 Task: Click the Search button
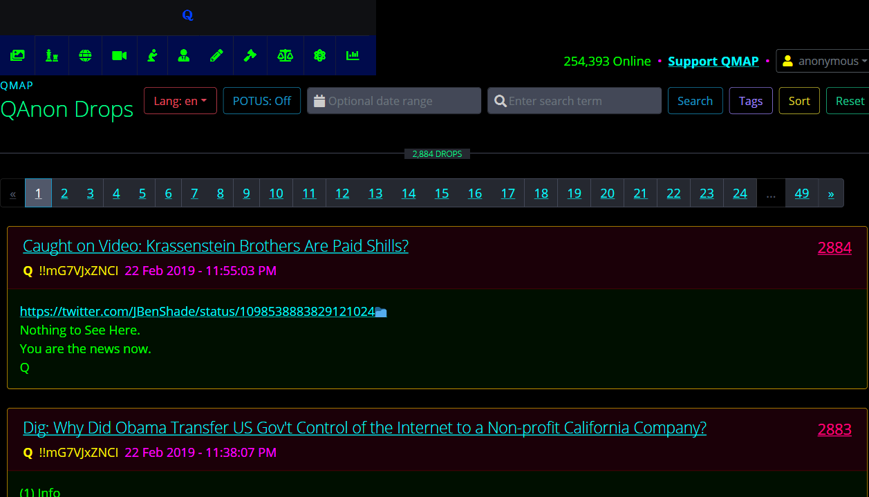click(x=695, y=101)
